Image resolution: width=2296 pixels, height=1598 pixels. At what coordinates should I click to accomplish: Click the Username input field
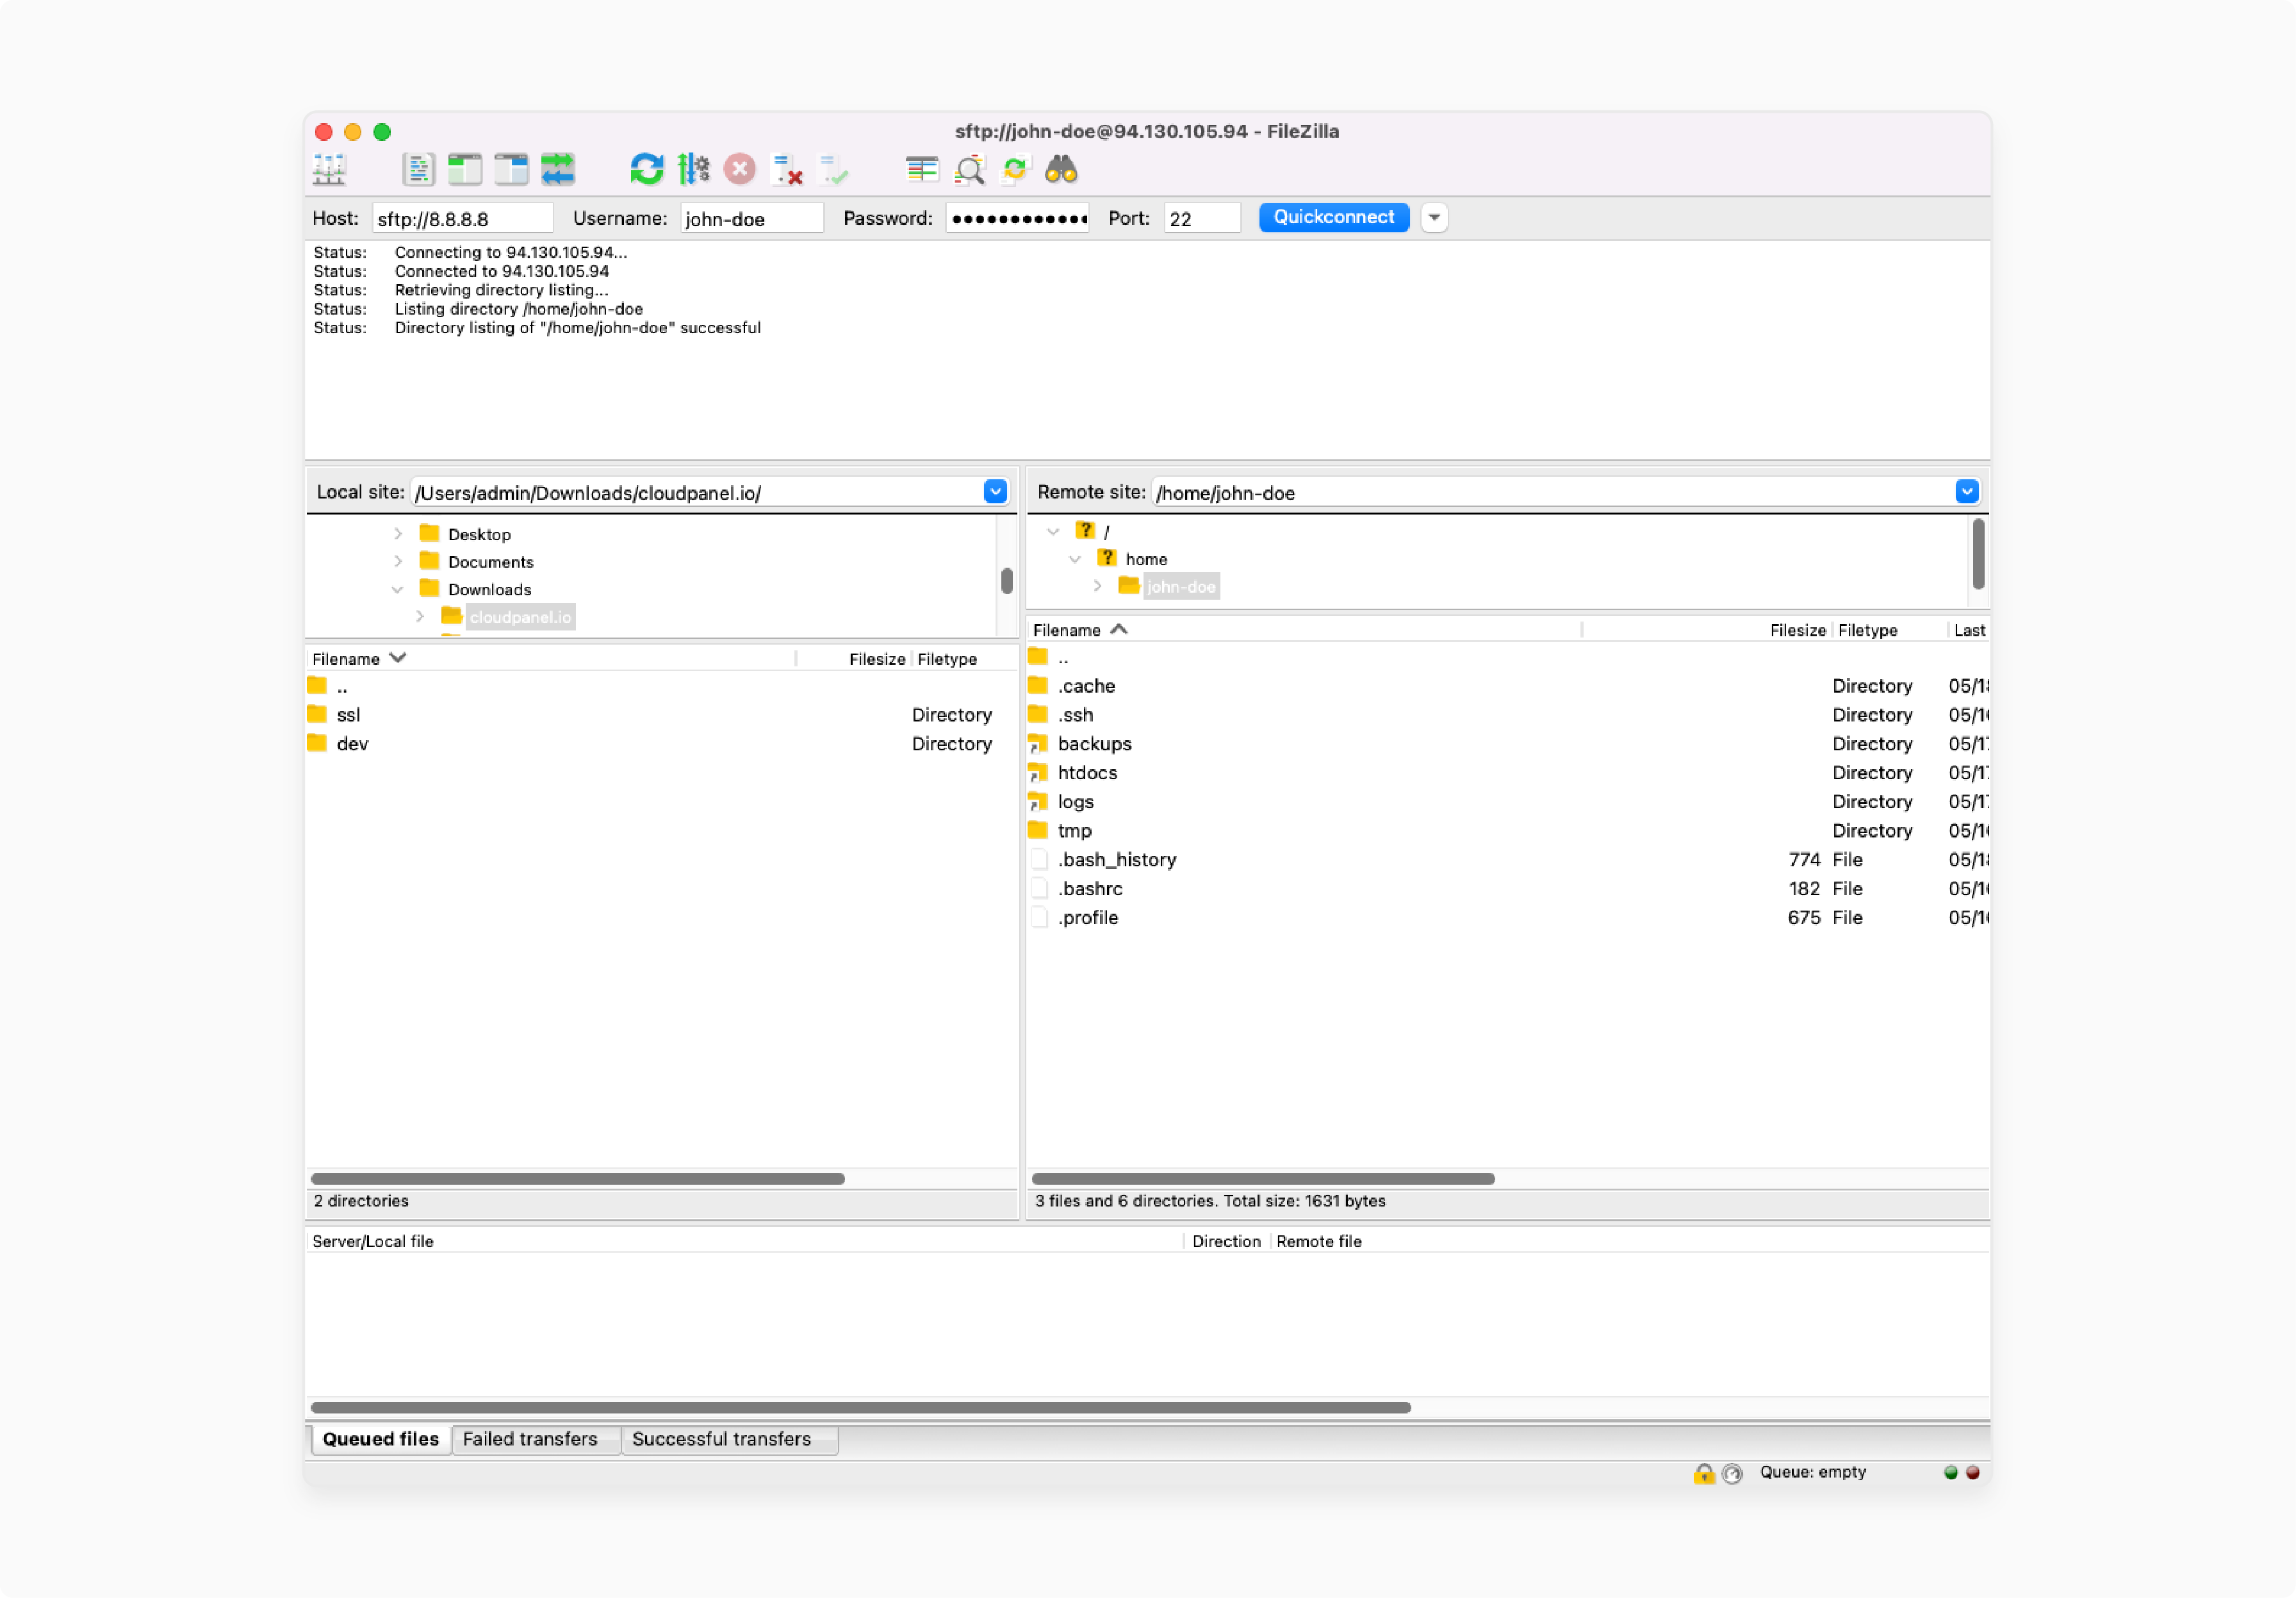click(x=752, y=218)
